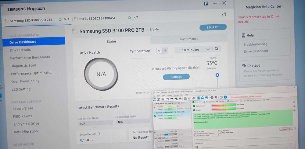Open the File menu in Hard Disk Sentinel
Image resolution: width=305 pixels, height=149 pixels.
154,96
